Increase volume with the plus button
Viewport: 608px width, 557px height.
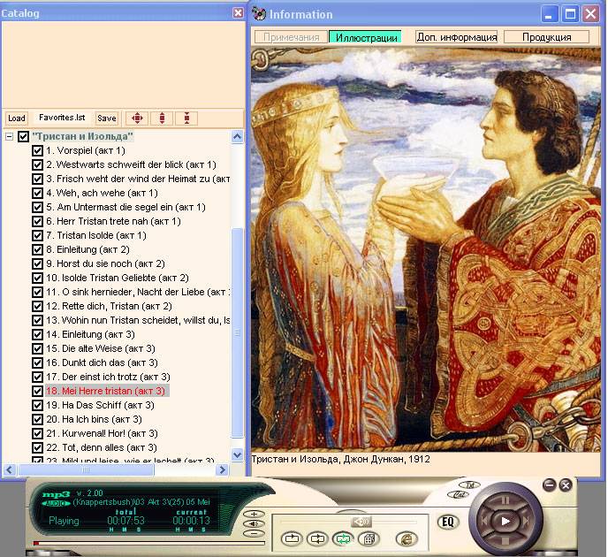(254, 514)
